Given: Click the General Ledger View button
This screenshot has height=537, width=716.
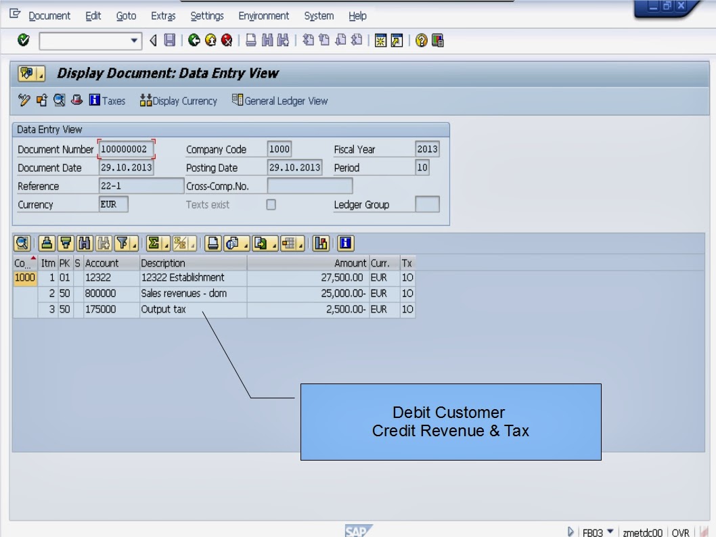Looking at the screenshot, I should [279, 100].
